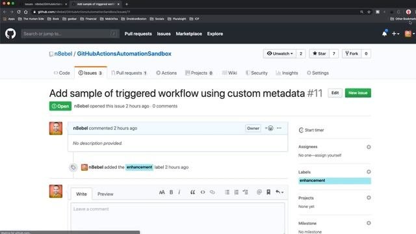This screenshot has height=234, width=416.
Task: Open the Unwatch dropdown
Action: (279, 53)
